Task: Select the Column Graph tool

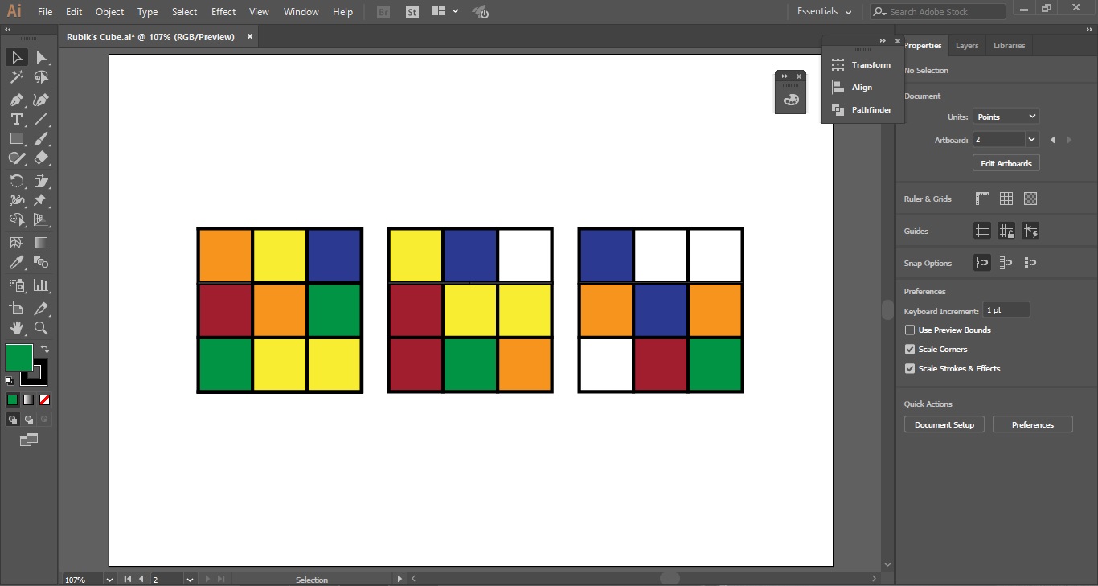Action: pyautogui.click(x=42, y=285)
